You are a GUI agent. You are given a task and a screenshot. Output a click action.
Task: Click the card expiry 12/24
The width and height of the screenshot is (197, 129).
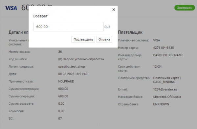point(157,66)
